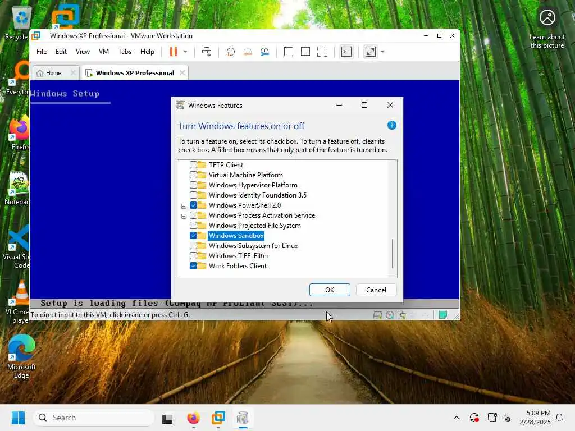Screen dimensions: 575x431
Task: Open VMware Edit menu
Action: pyautogui.click(x=61, y=52)
